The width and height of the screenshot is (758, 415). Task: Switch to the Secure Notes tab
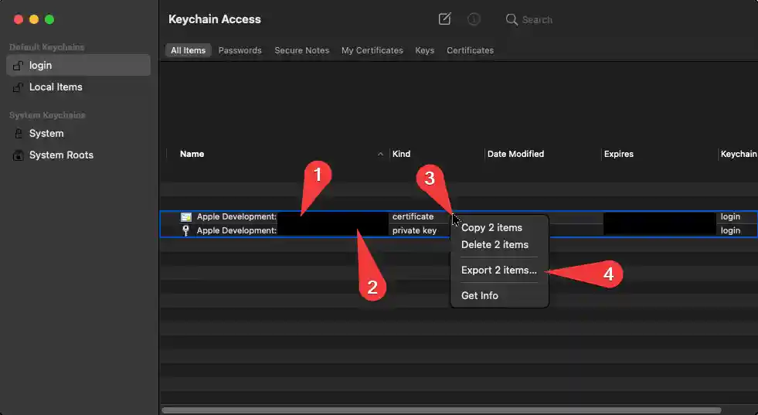pos(301,50)
